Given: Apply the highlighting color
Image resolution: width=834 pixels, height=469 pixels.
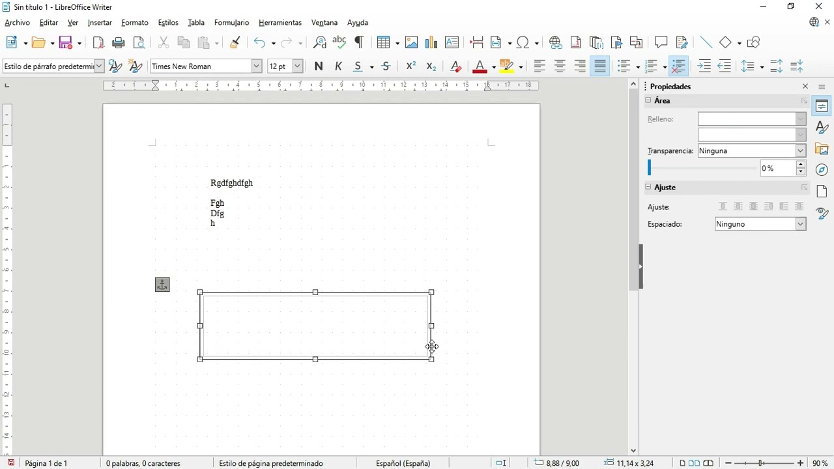Looking at the screenshot, I should pos(508,66).
